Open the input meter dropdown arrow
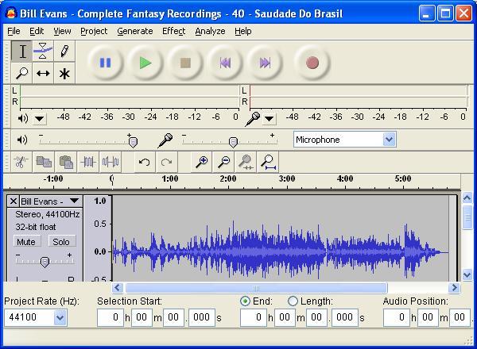 [x=269, y=119]
